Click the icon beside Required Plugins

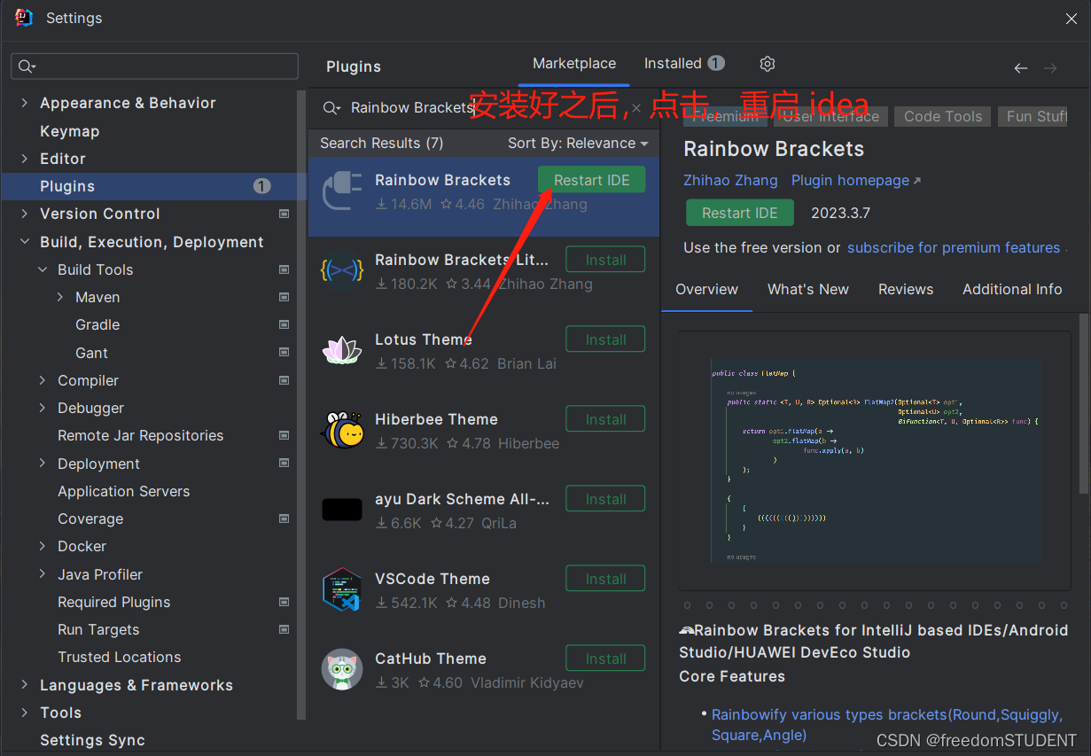pos(284,602)
